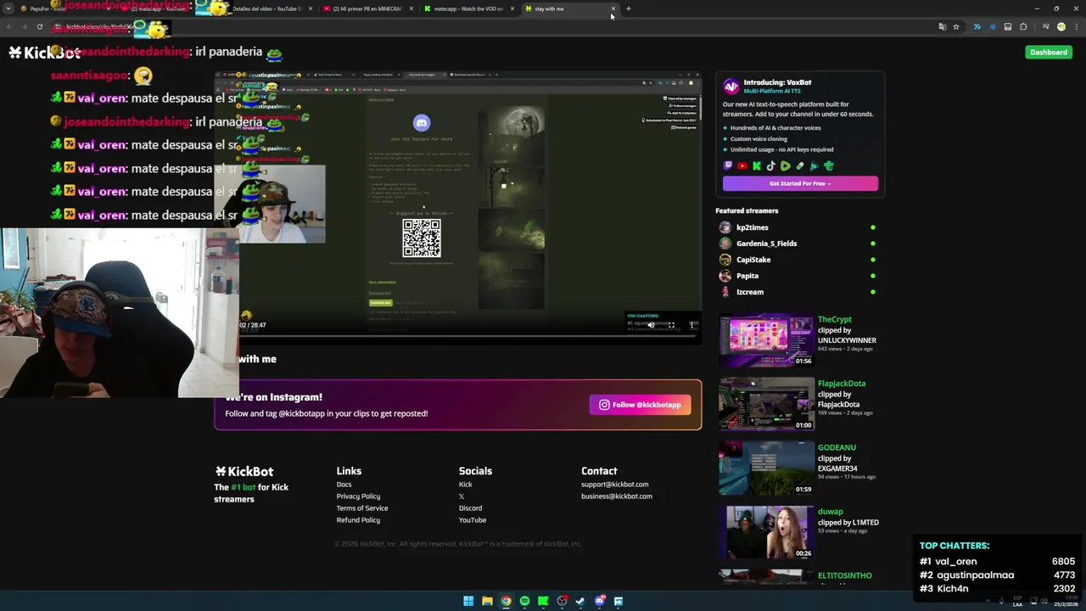The width and height of the screenshot is (1086, 611).
Task: Open featured streamer CapiStake
Action: 753,260
